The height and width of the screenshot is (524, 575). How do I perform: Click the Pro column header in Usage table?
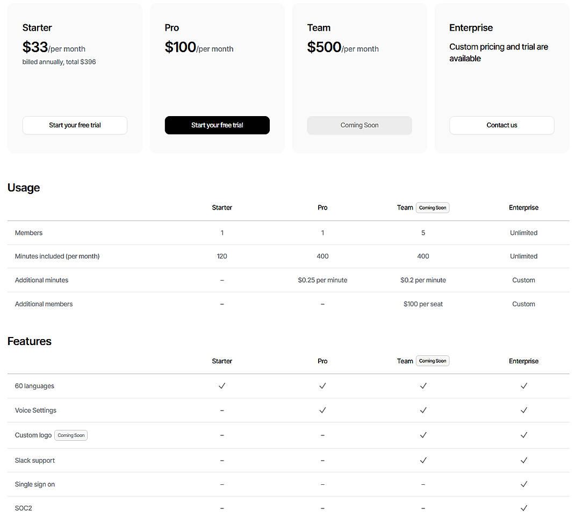322,207
